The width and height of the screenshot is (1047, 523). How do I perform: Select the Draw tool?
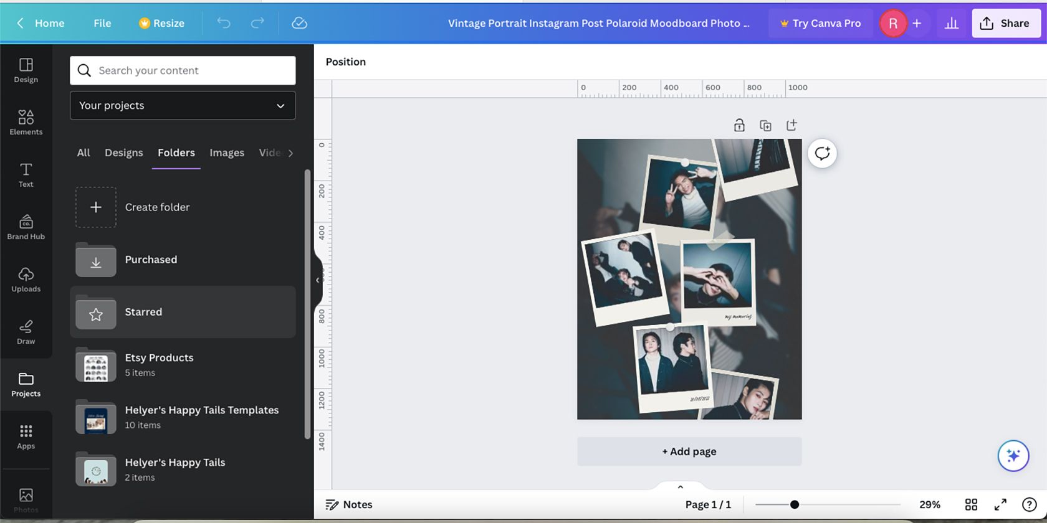tap(26, 331)
